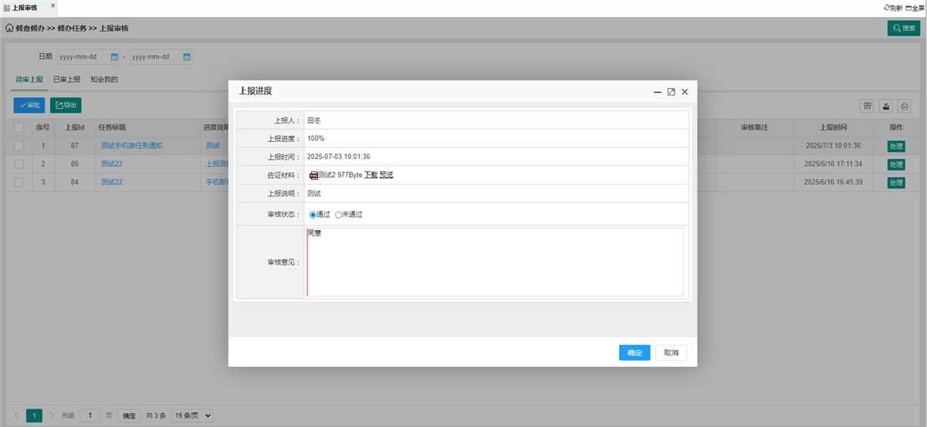This screenshot has width=927, height=427.
Task: Click the blue 确定 button in dialog
Action: pyautogui.click(x=634, y=353)
